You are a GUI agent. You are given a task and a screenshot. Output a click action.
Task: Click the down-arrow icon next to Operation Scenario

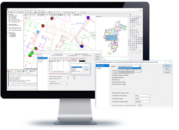[139, 105]
